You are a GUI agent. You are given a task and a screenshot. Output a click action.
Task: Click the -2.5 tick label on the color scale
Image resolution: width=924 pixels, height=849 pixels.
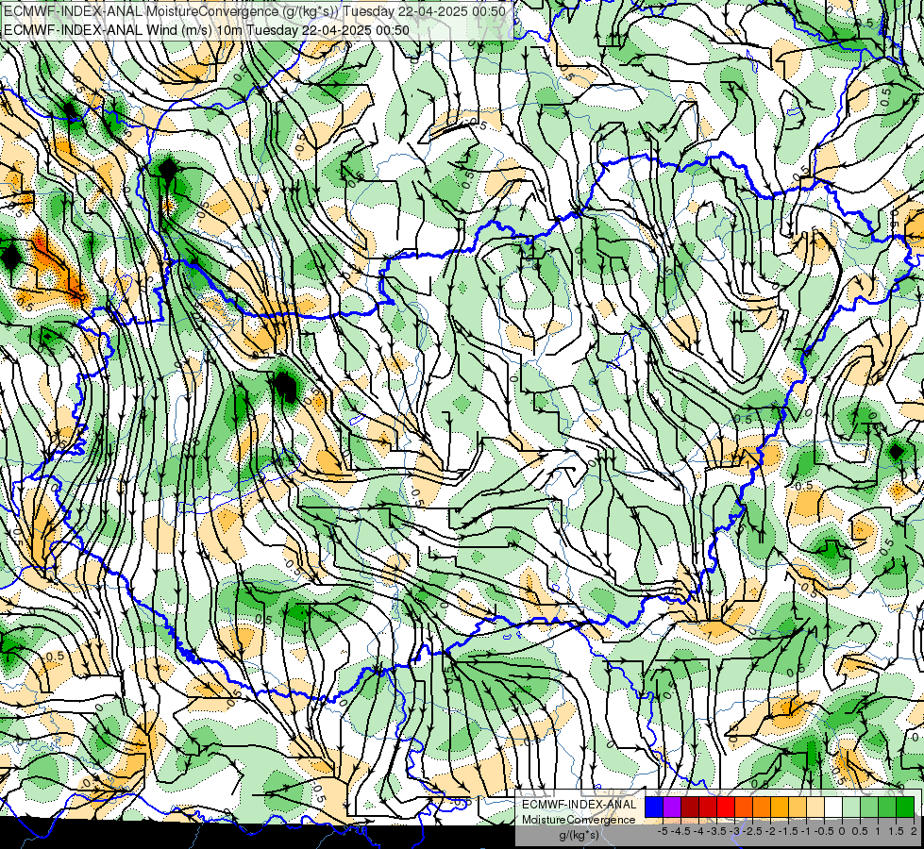point(752,831)
